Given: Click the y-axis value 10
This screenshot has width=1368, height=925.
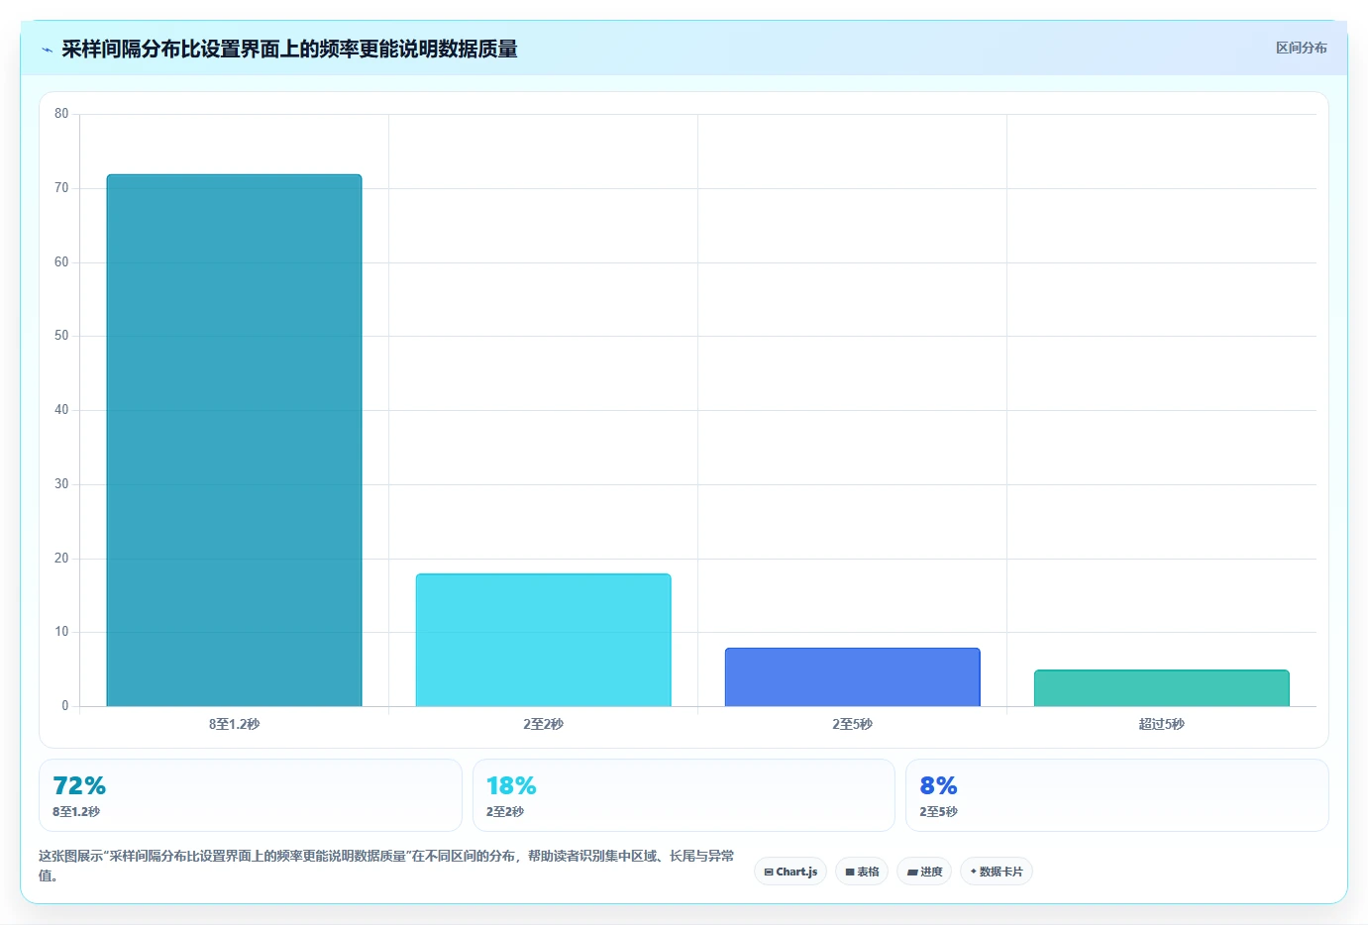Looking at the screenshot, I should (61, 632).
